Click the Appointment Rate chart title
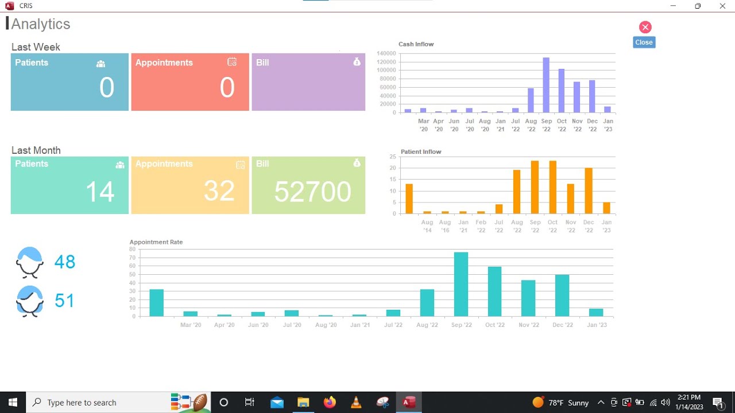Image resolution: width=735 pixels, height=413 pixels. point(156,242)
